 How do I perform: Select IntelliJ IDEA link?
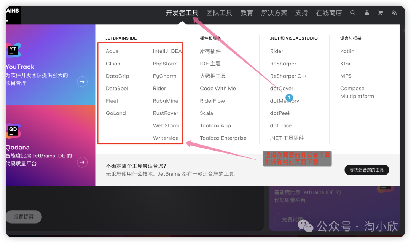coord(167,51)
